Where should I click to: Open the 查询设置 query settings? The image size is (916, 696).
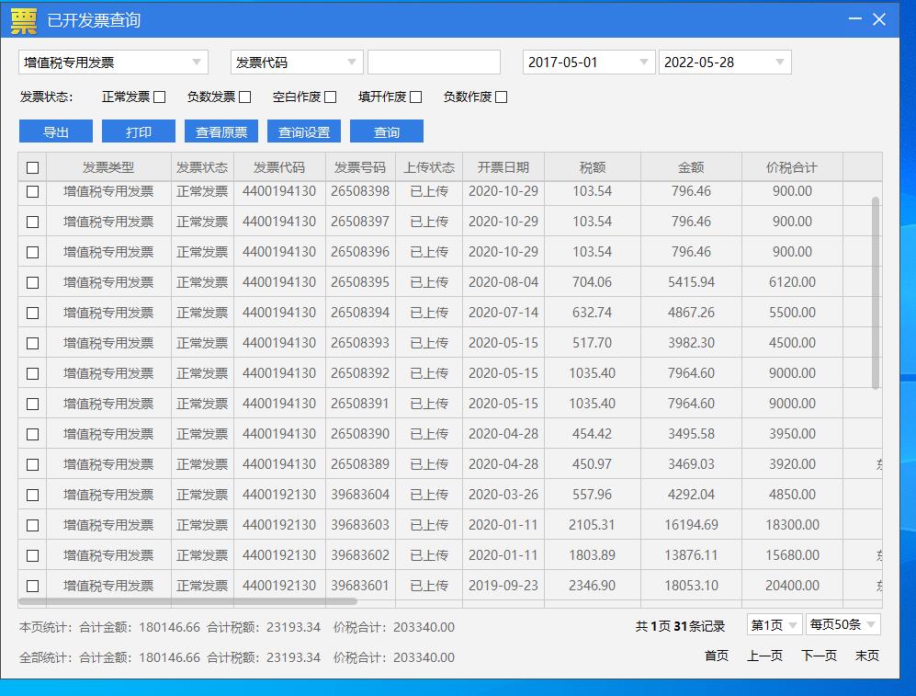(306, 131)
